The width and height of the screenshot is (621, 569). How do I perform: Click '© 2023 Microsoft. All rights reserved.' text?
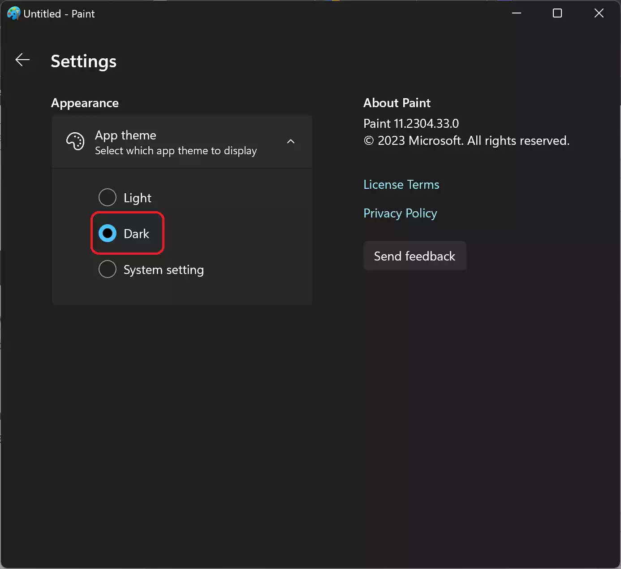(466, 141)
